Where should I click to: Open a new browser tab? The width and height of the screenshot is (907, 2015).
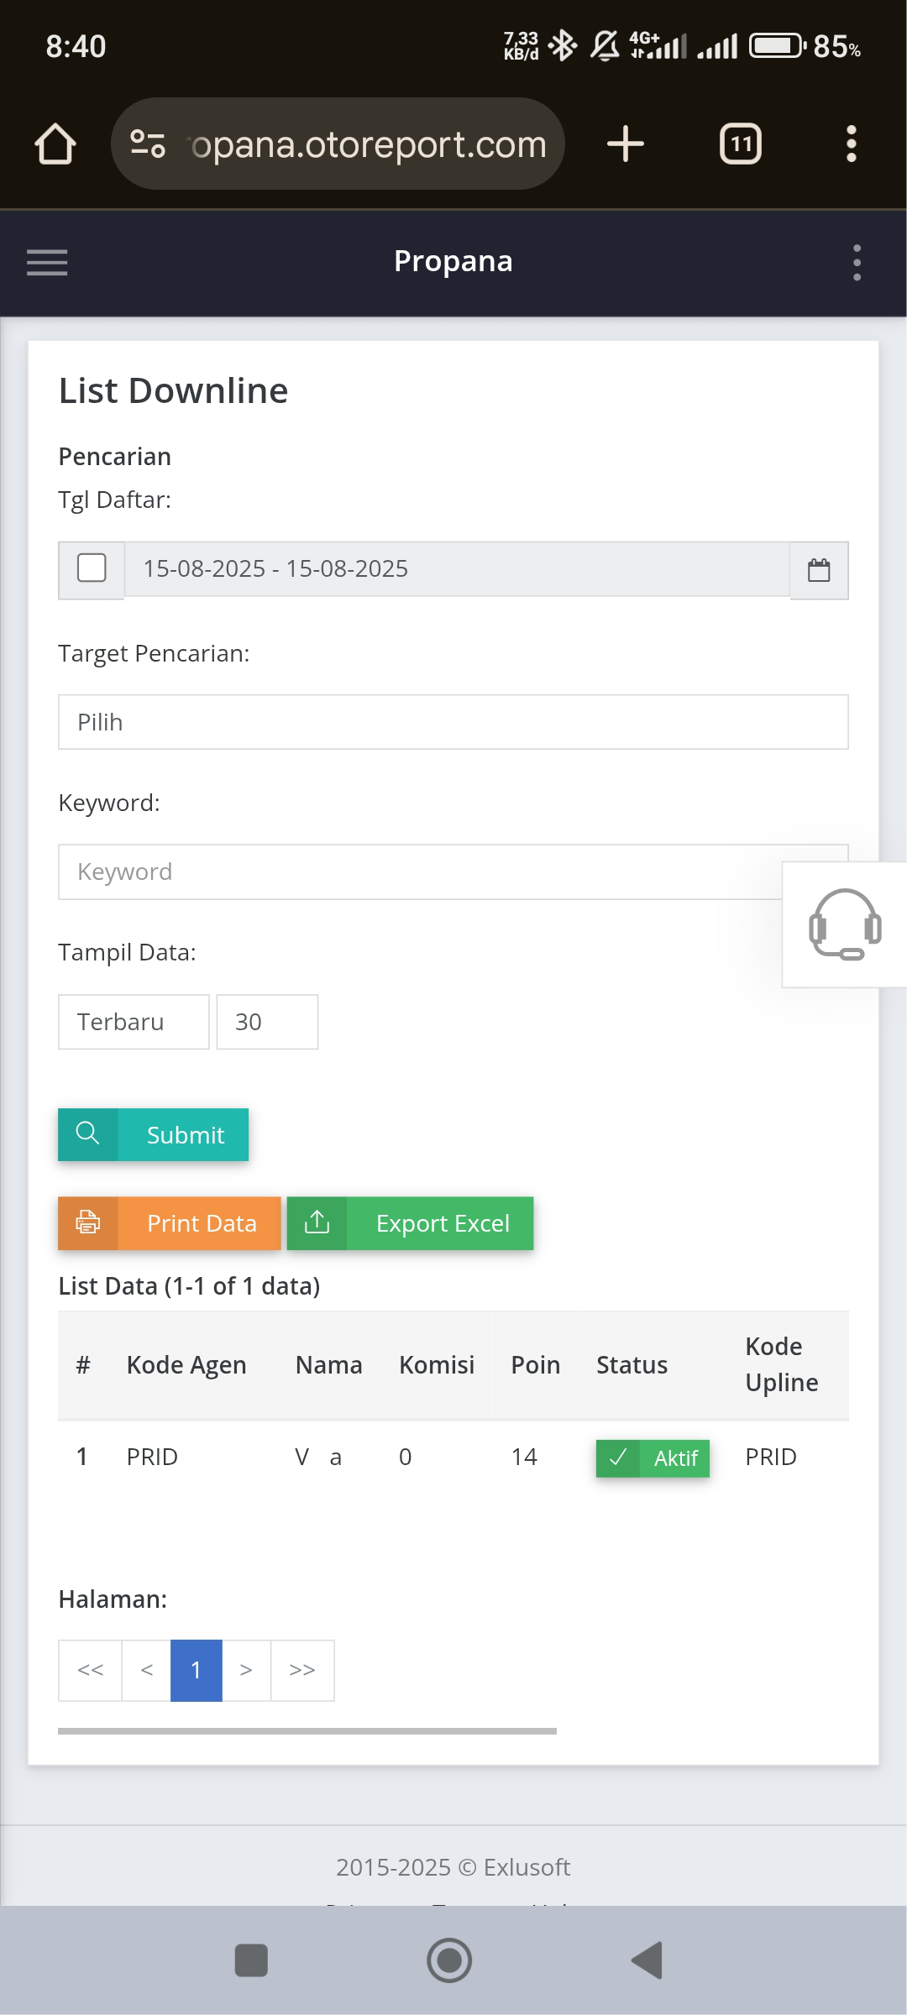tap(626, 144)
